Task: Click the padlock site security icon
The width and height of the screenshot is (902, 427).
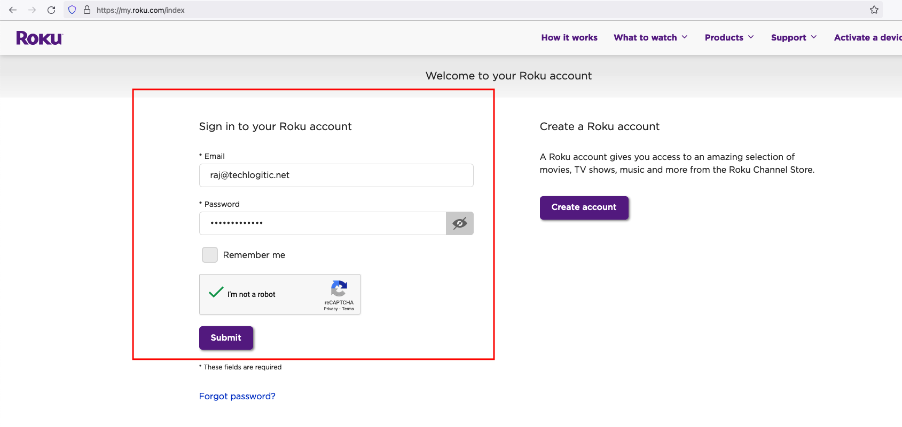Action: click(x=87, y=10)
